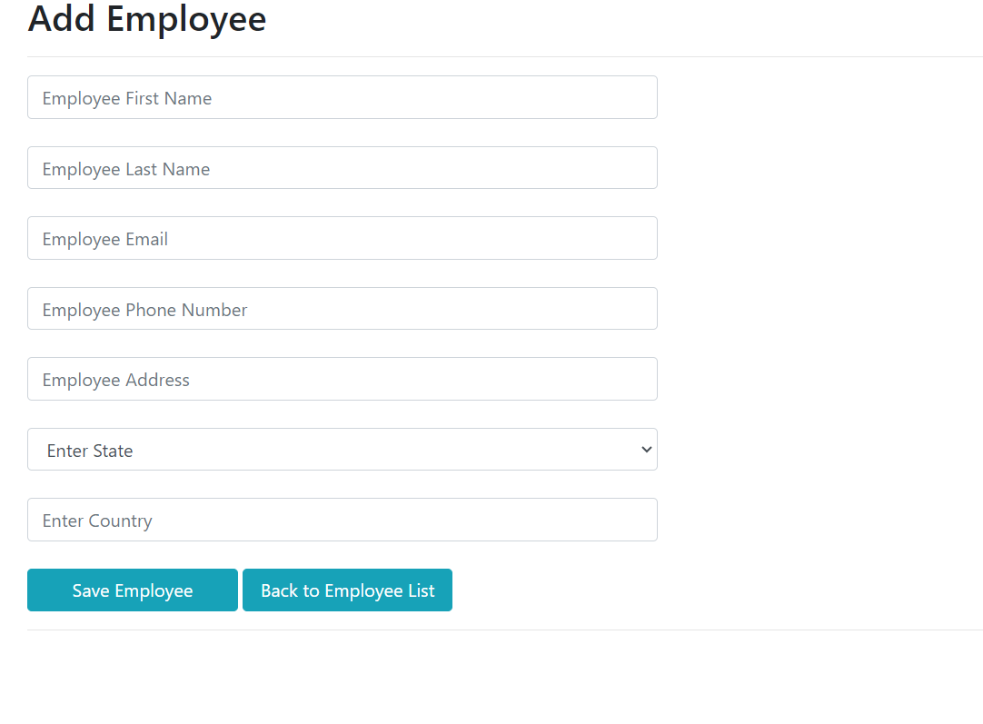Click the chevron on the state selector
983x724 pixels.
(x=646, y=449)
